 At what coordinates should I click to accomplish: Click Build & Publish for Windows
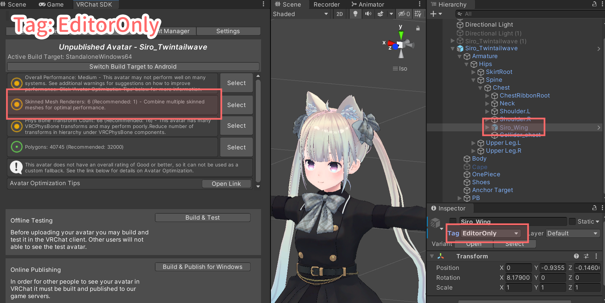[x=202, y=267]
